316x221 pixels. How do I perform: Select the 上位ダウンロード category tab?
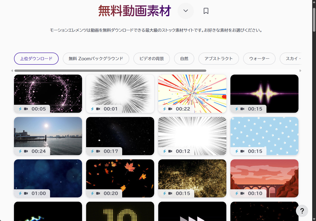pyautogui.click(x=36, y=59)
